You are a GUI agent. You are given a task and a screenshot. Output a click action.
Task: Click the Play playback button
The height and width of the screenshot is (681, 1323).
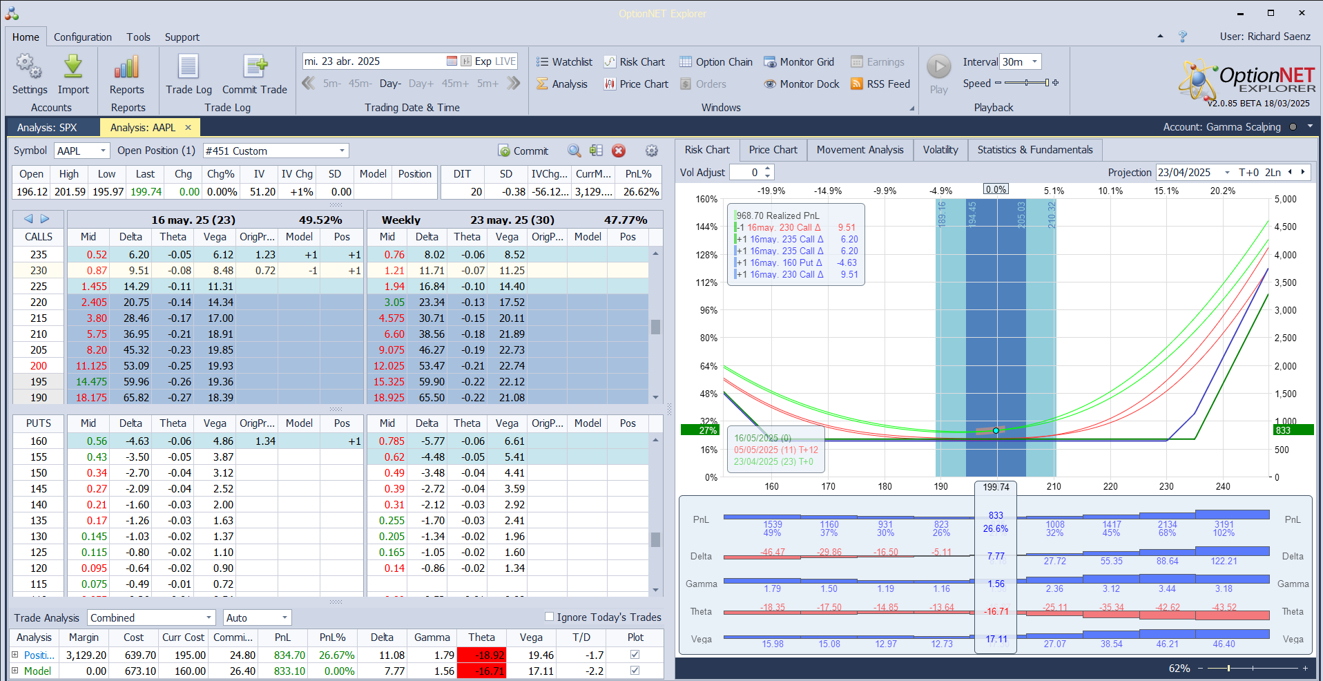point(938,67)
